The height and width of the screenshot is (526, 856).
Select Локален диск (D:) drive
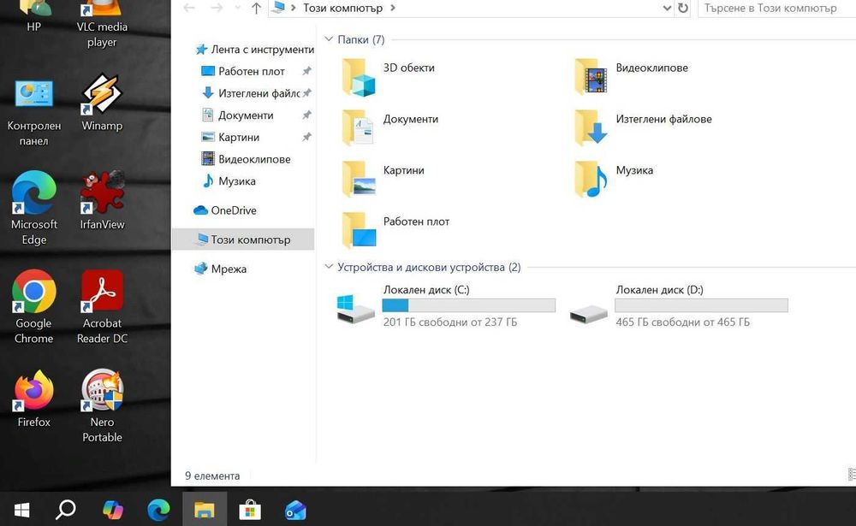point(678,305)
